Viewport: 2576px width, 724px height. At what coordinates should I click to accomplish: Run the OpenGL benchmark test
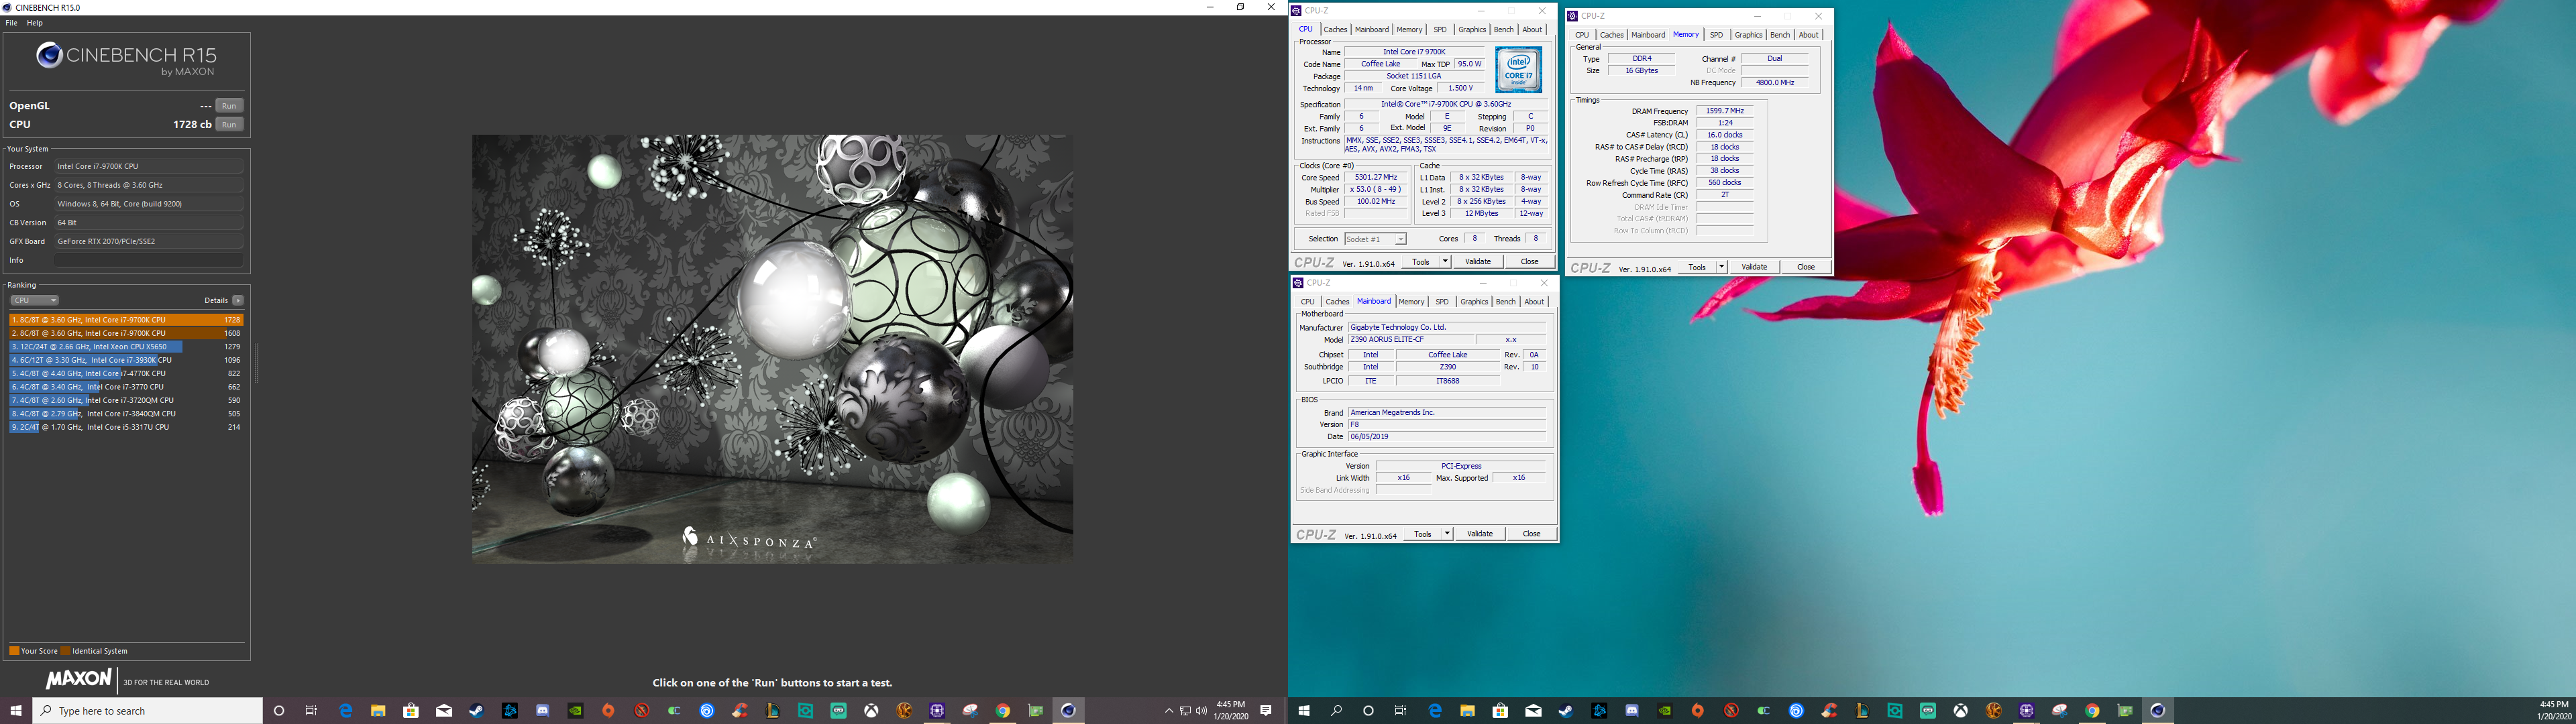pos(229,105)
